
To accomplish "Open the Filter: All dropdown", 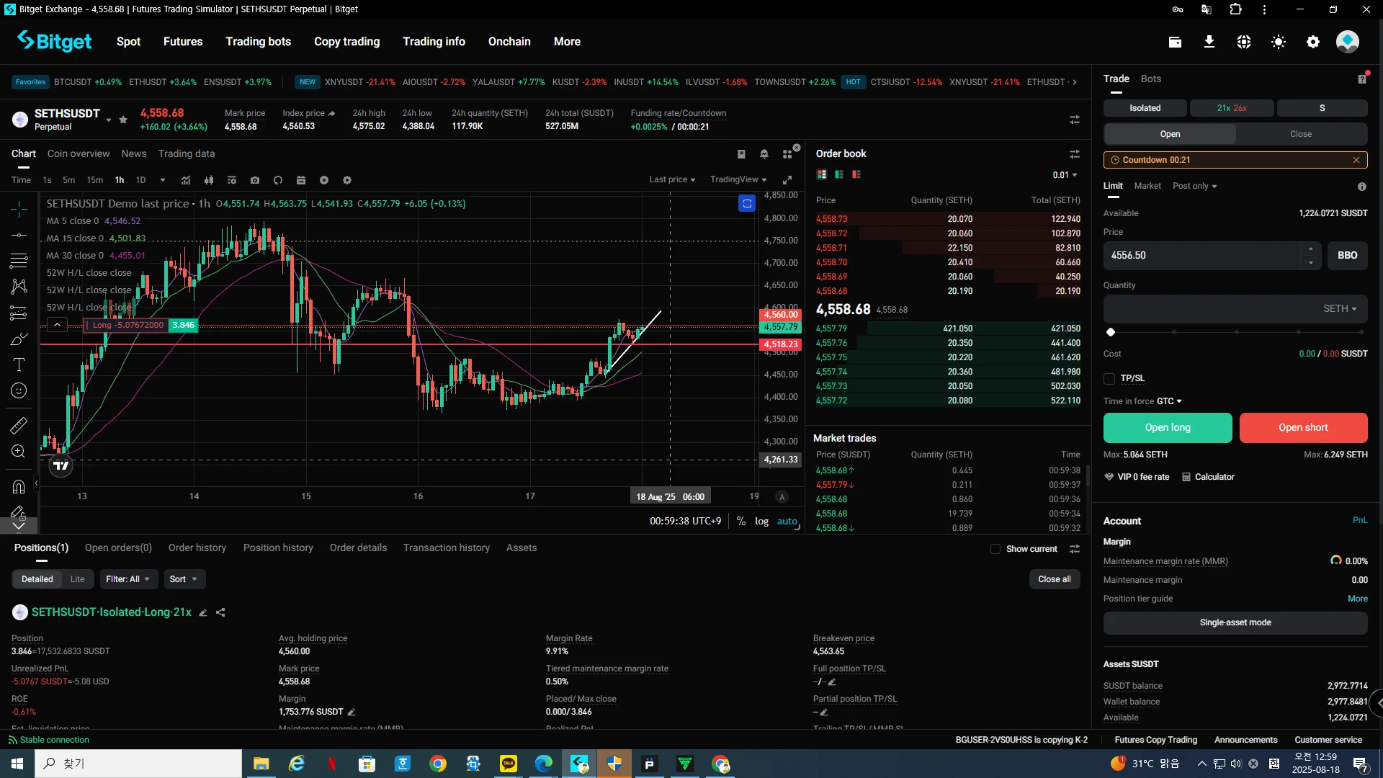I will 127,579.
